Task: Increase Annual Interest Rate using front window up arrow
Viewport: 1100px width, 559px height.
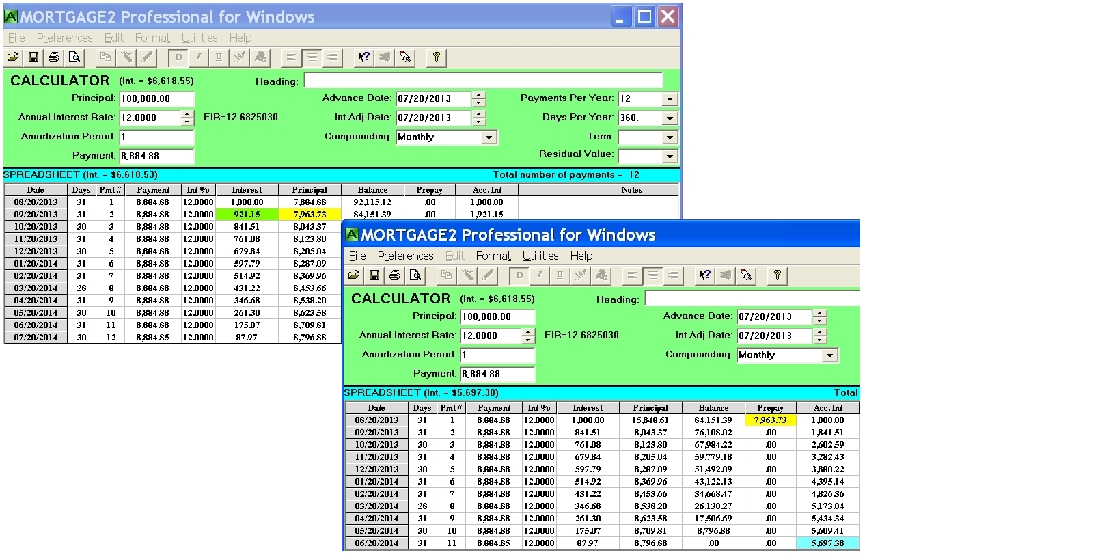Action: [x=527, y=332]
